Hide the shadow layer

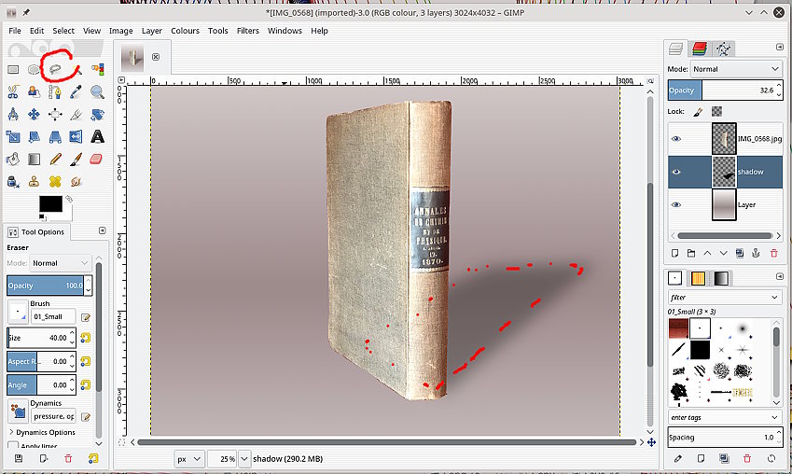(x=675, y=172)
